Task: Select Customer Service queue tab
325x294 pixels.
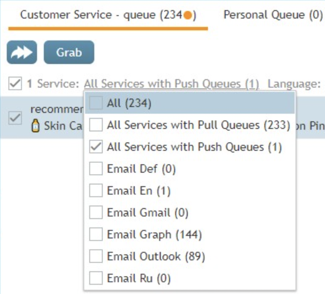Action: pyautogui.click(x=108, y=15)
